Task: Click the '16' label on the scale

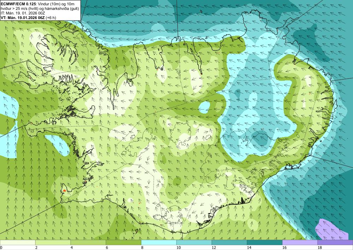Action: [x=285, y=248]
